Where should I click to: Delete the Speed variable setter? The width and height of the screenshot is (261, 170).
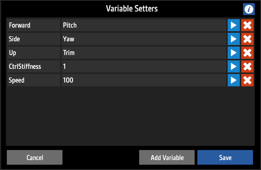(x=247, y=80)
